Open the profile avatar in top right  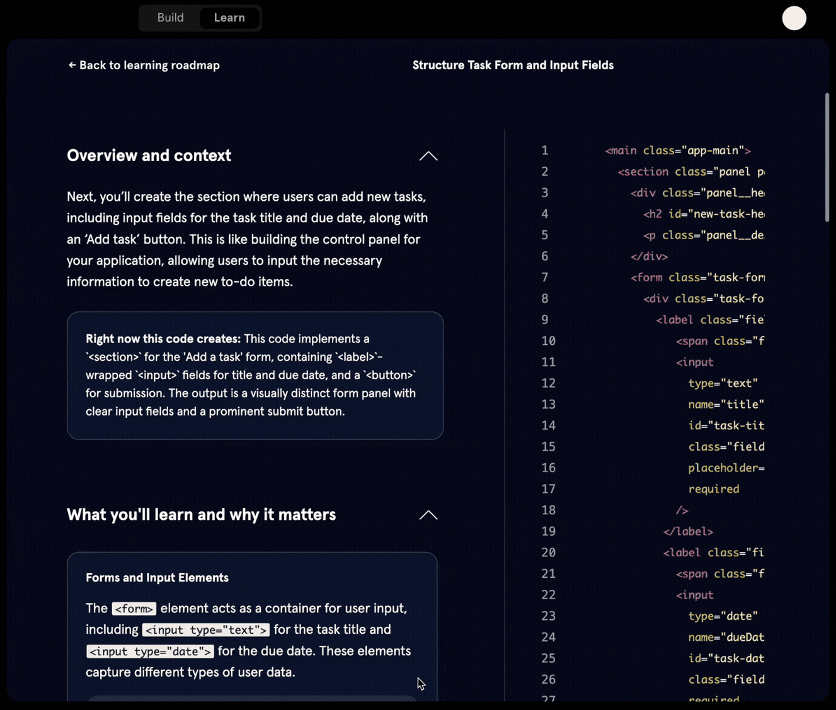click(794, 18)
